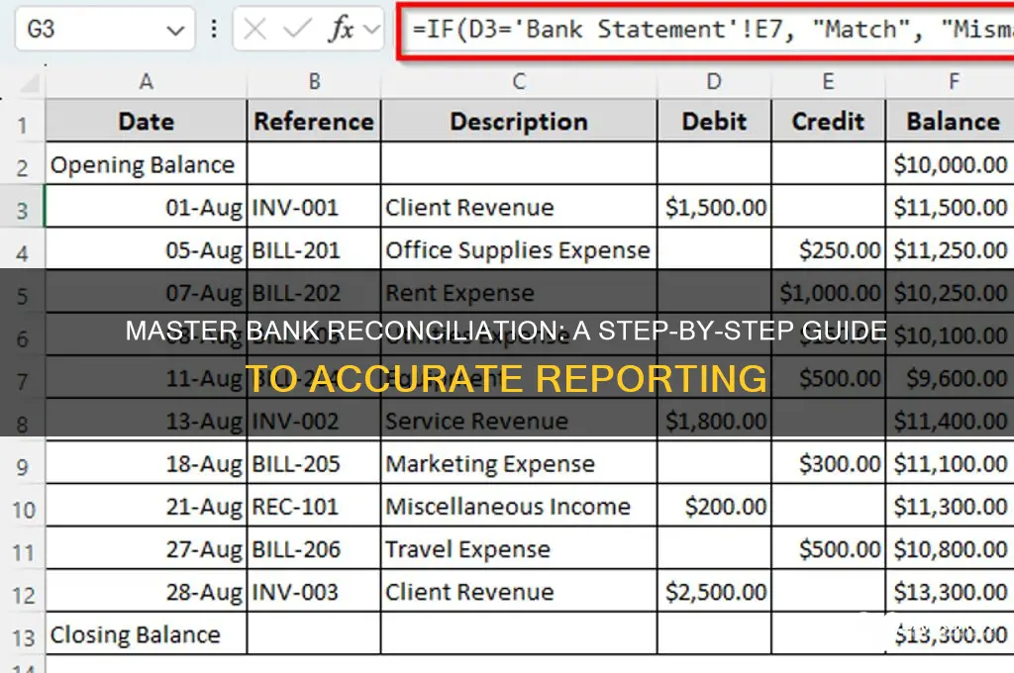Select the $2,500.00 debit cell
Image resolution: width=1014 pixels, height=673 pixels.
[714, 592]
